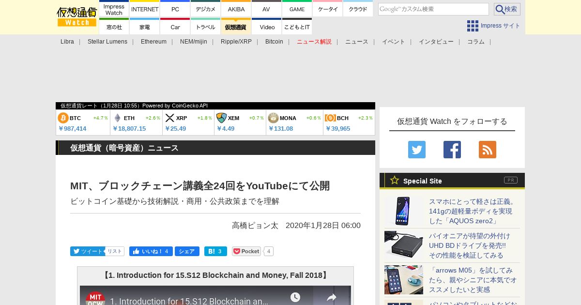
Task: Click the Facebook シェア share button
Action: [187, 251]
